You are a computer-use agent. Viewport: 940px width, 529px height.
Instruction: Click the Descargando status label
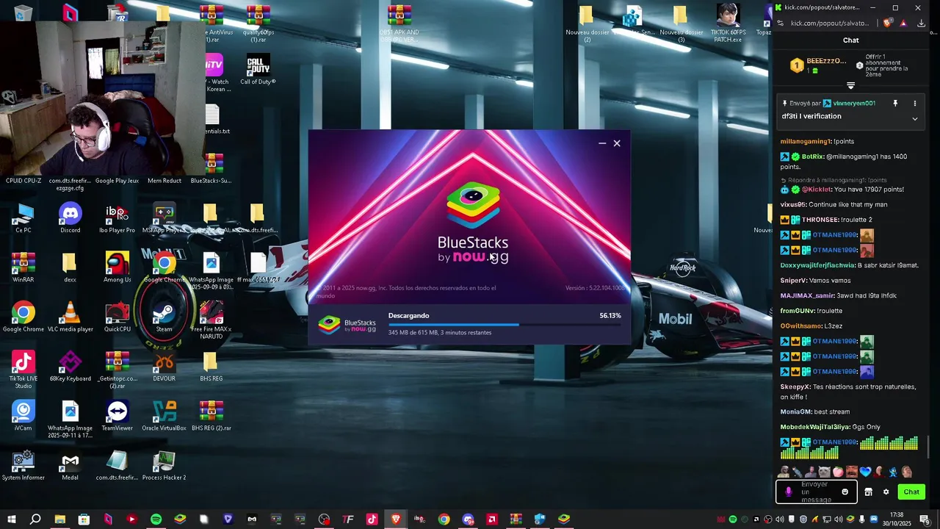(x=408, y=315)
